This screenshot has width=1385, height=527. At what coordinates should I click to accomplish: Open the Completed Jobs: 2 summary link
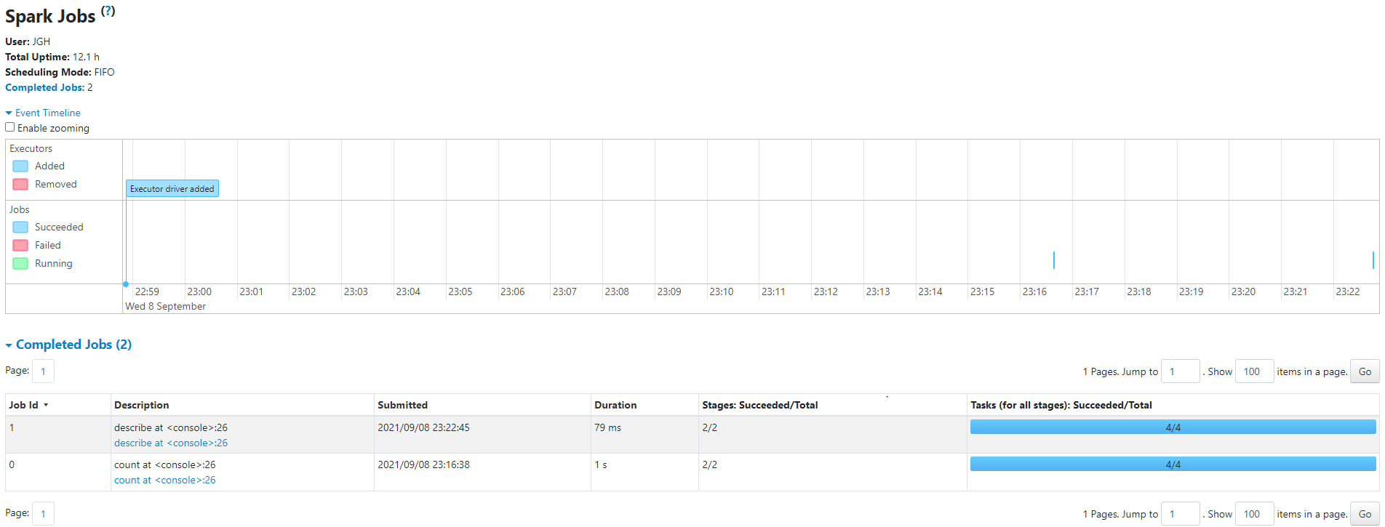(x=49, y=87)
